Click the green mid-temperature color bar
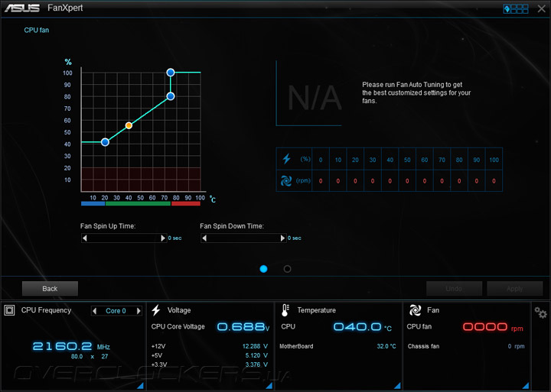Viewport: 551px width, 392px height. point(138,203)
